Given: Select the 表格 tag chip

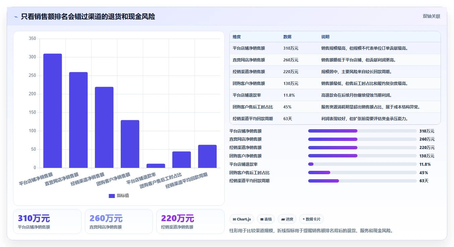Looking at the screenshot, I should click(x=266, y=219).
